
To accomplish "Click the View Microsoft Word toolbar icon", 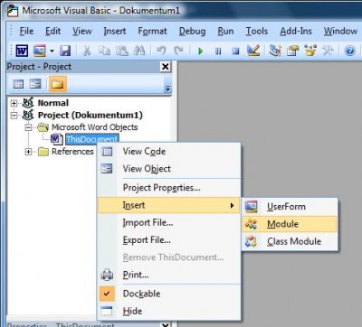I will point(22,51).
